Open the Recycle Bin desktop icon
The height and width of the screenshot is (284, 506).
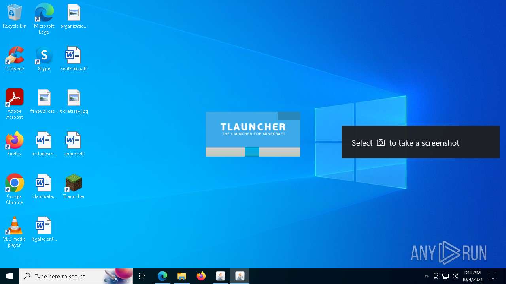point(15,17)
